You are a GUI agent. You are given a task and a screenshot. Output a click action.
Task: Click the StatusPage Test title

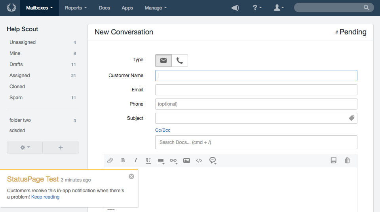(x=33, y=179)
